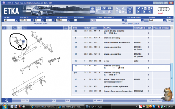The width and height of the screenshot is (175, 109).
Task: Open the OGRANICZENIE tab
Action: click(x=41, y=24)
